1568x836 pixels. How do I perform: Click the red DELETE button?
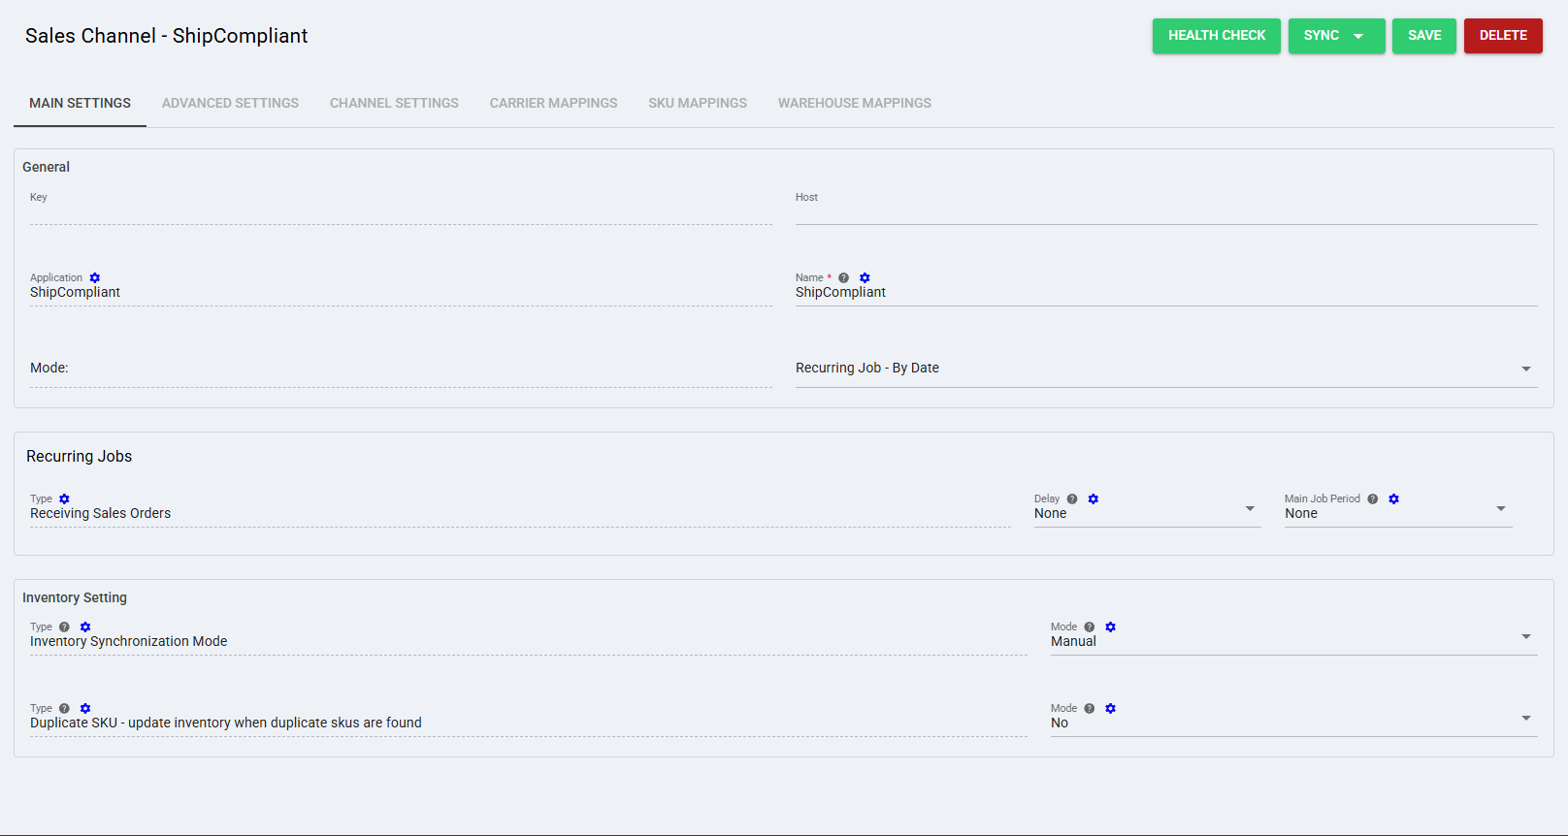click(1503, 36)
